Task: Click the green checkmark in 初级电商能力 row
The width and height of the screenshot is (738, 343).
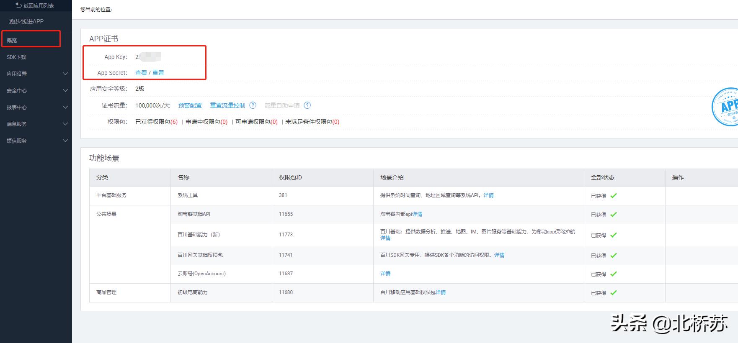Action: (x=614, y=292)
